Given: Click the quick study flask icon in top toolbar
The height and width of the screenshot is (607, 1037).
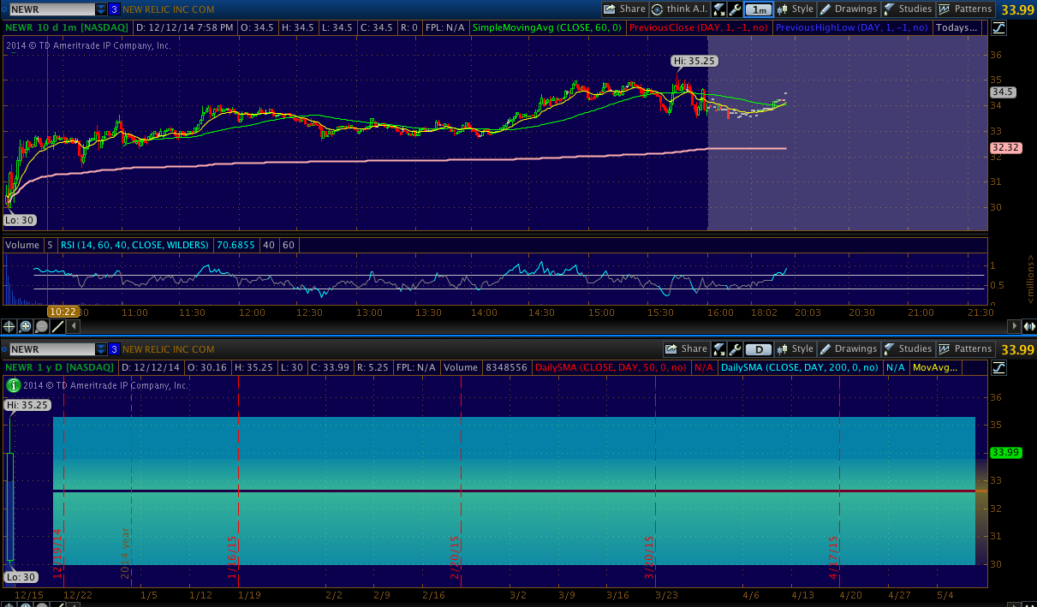Looking at the screenshot, I should (718, 9).
